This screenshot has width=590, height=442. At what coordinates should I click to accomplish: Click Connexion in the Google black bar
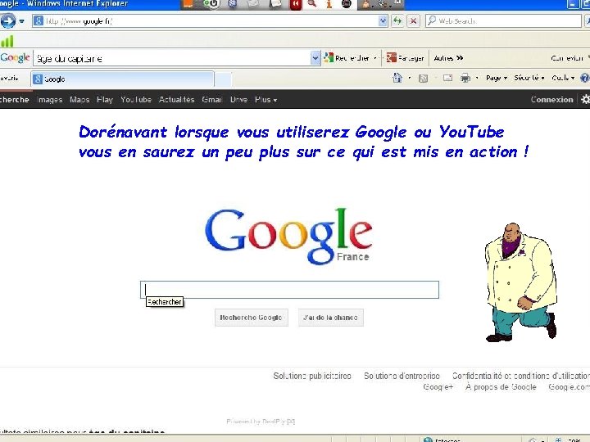551,100
